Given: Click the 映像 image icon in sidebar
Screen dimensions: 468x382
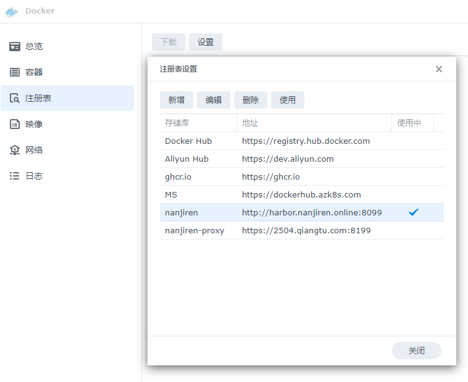Looking at the screenshot, I should 15,124.
